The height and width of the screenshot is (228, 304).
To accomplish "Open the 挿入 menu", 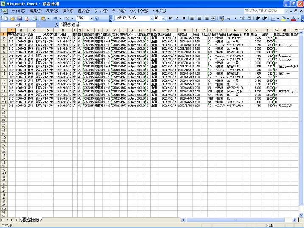I will point(68,11).
